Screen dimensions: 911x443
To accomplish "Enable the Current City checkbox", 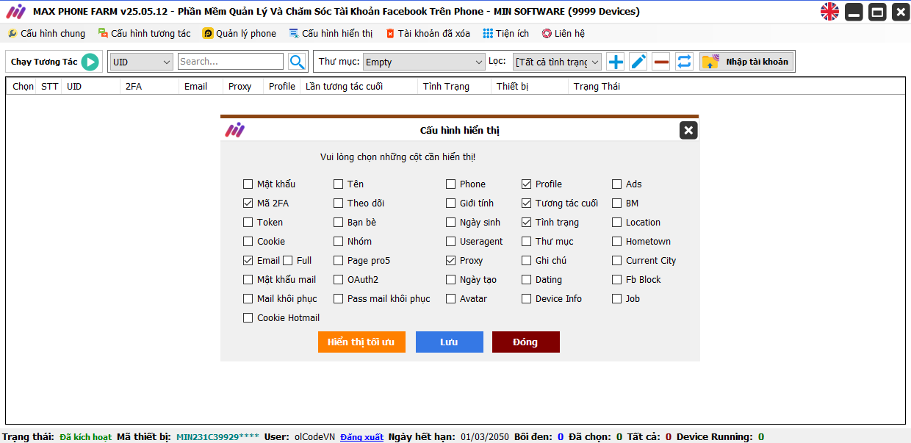I will [616, 261].
